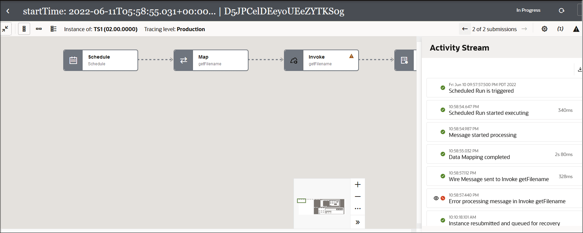Switch to horizontal layout view
Image resolution: width=583 pixels, height=233 pixels.
39,29
